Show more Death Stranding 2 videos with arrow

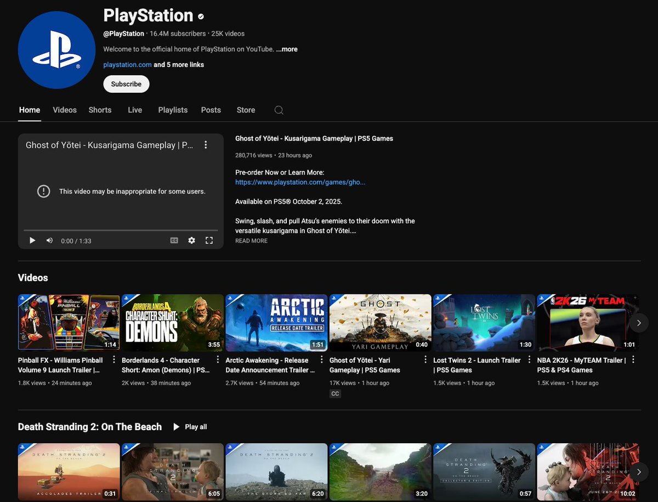[x=639, y=472]
